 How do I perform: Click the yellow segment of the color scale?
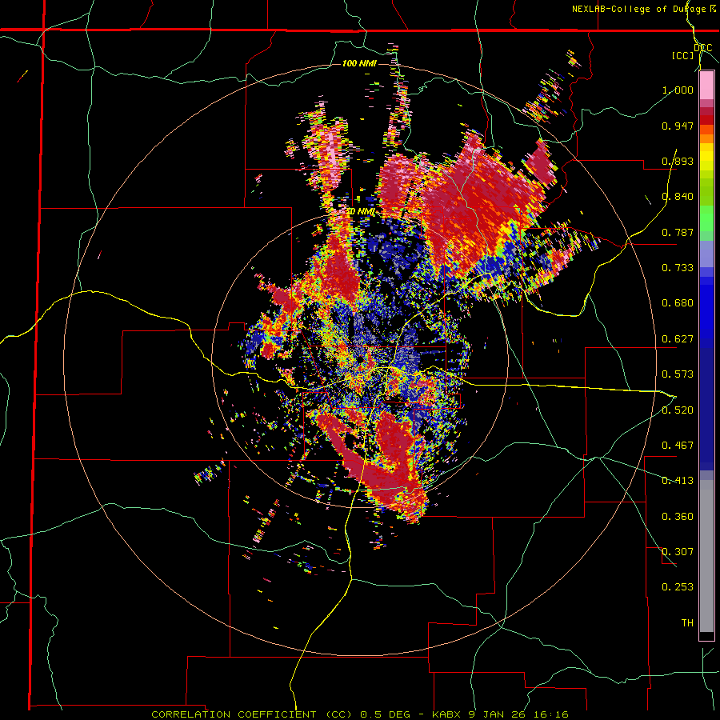[x=706, y=157]
